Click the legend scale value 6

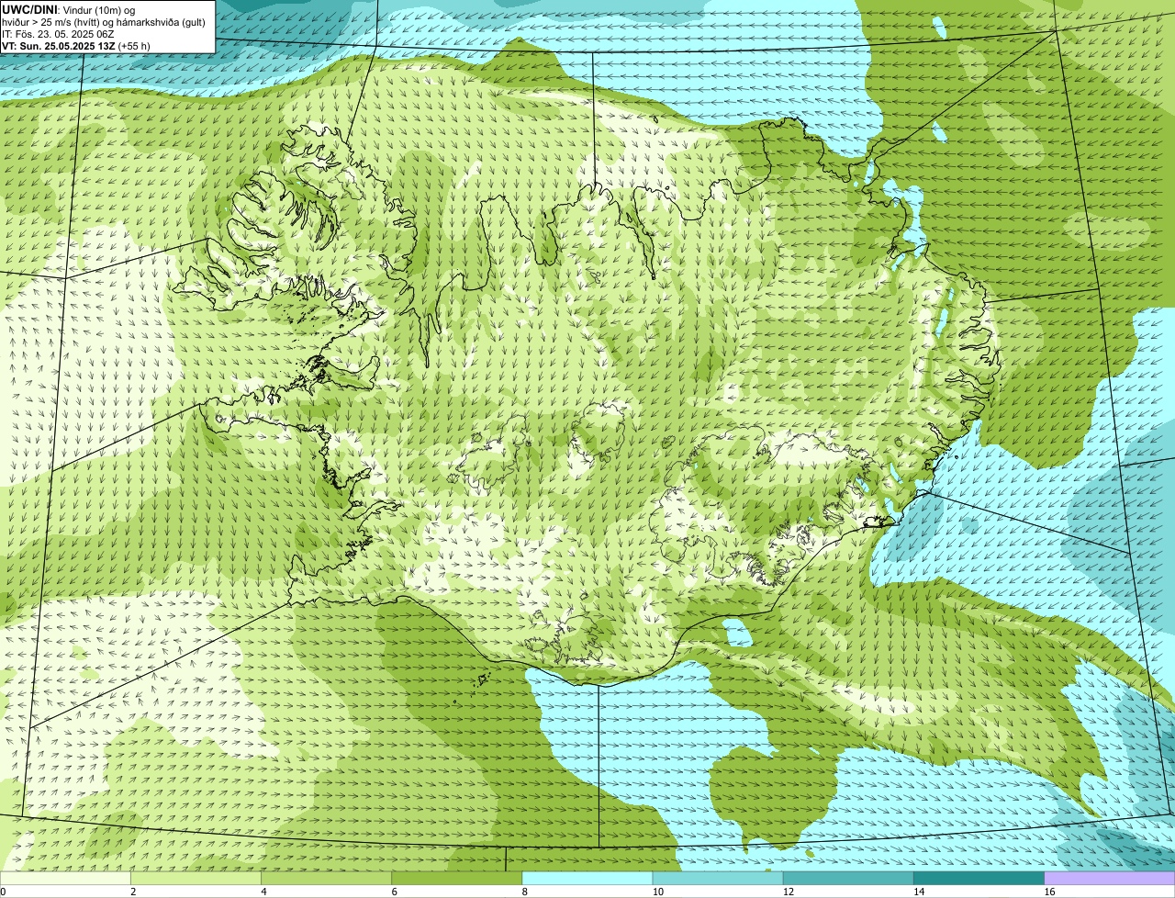(394, 892)
